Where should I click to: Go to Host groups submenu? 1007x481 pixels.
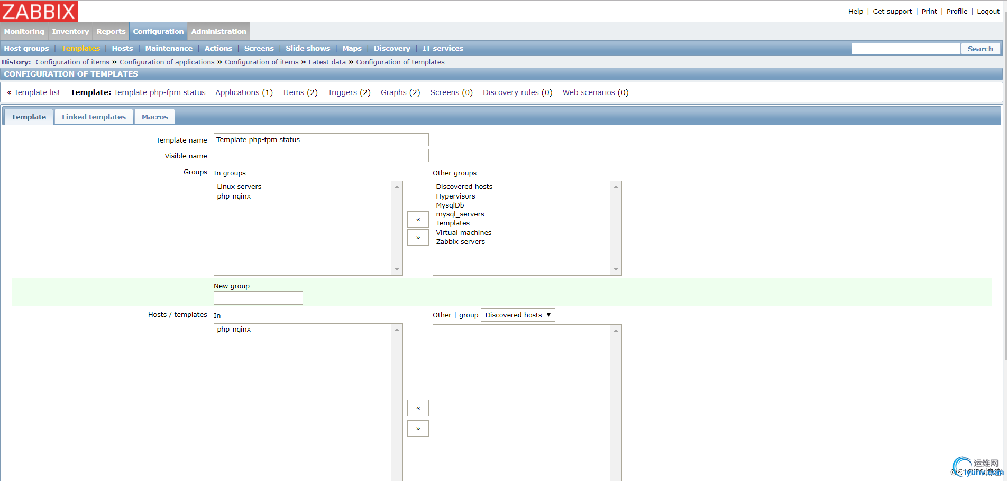pyautogui.click(x=26, y=49)
